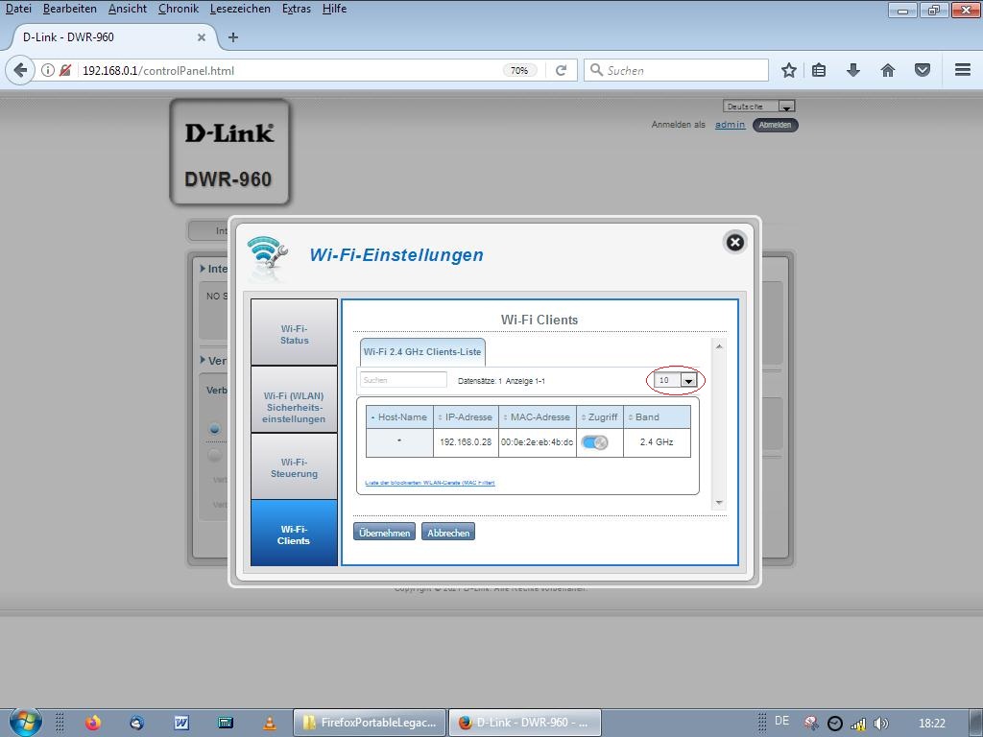Click the Übernehmen button
This screenshot has width=983, height=737.
pyautogui.click(x=384, y=532)
